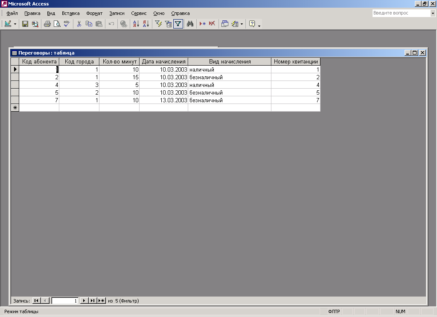Click cell 13.03.2003 in Дата начисления
437x317 pixels.
click(163, 100)
